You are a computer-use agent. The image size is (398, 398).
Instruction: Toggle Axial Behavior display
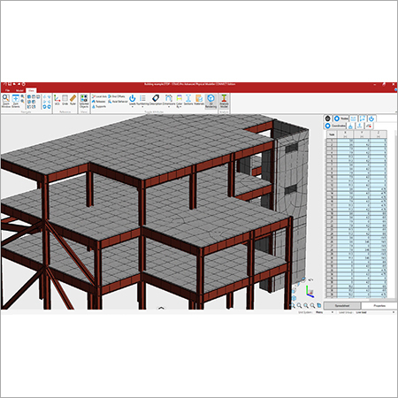pos(118,102)
